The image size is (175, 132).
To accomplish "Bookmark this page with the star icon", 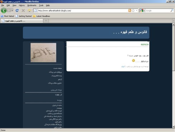I will [x=133, y=10].
